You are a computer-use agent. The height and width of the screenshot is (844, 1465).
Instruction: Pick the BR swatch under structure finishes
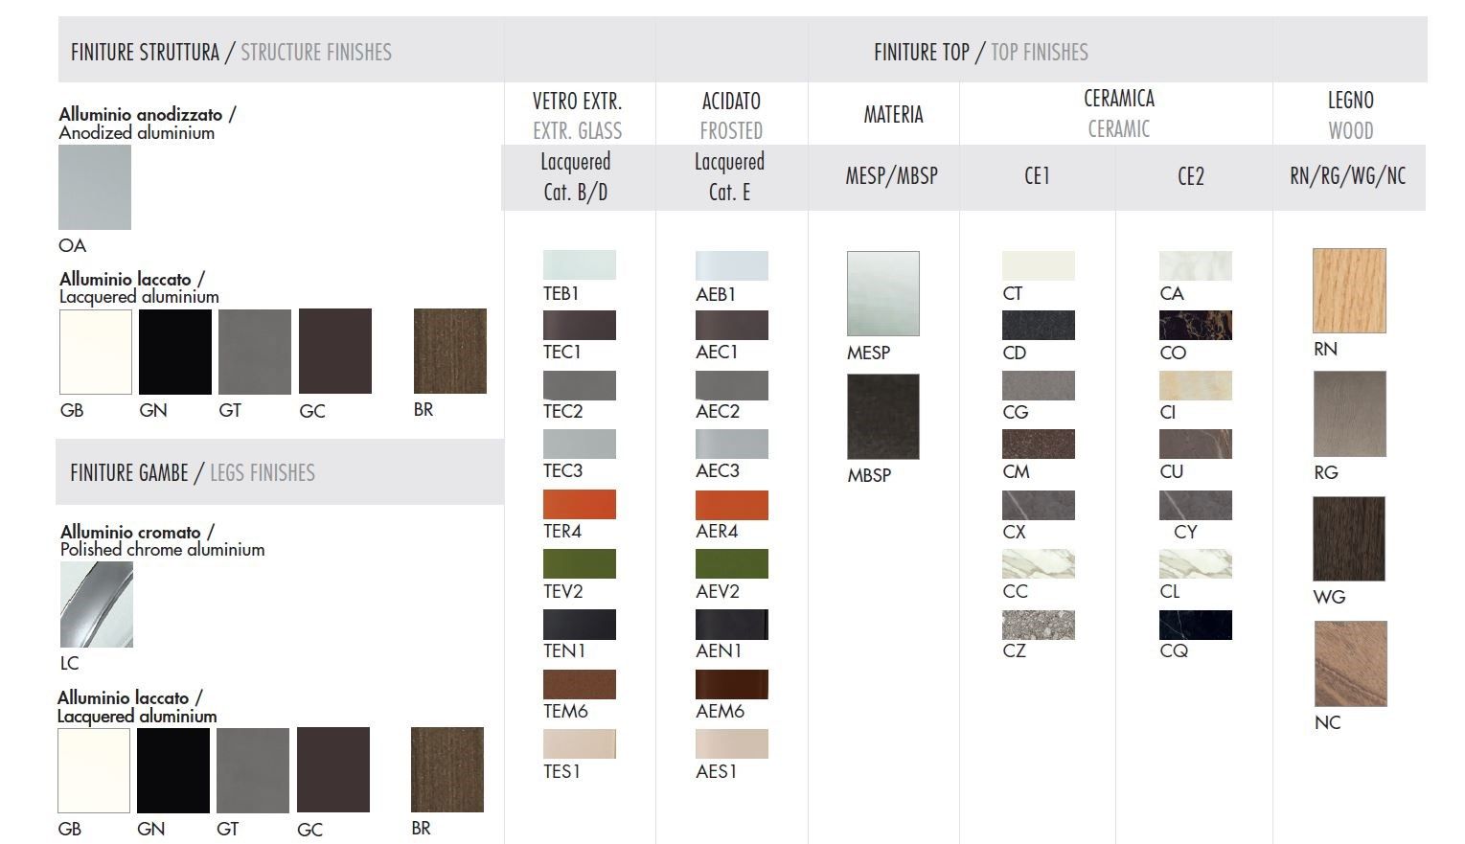449,351
